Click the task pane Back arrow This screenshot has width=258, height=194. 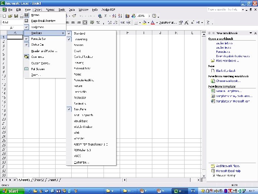209,33
